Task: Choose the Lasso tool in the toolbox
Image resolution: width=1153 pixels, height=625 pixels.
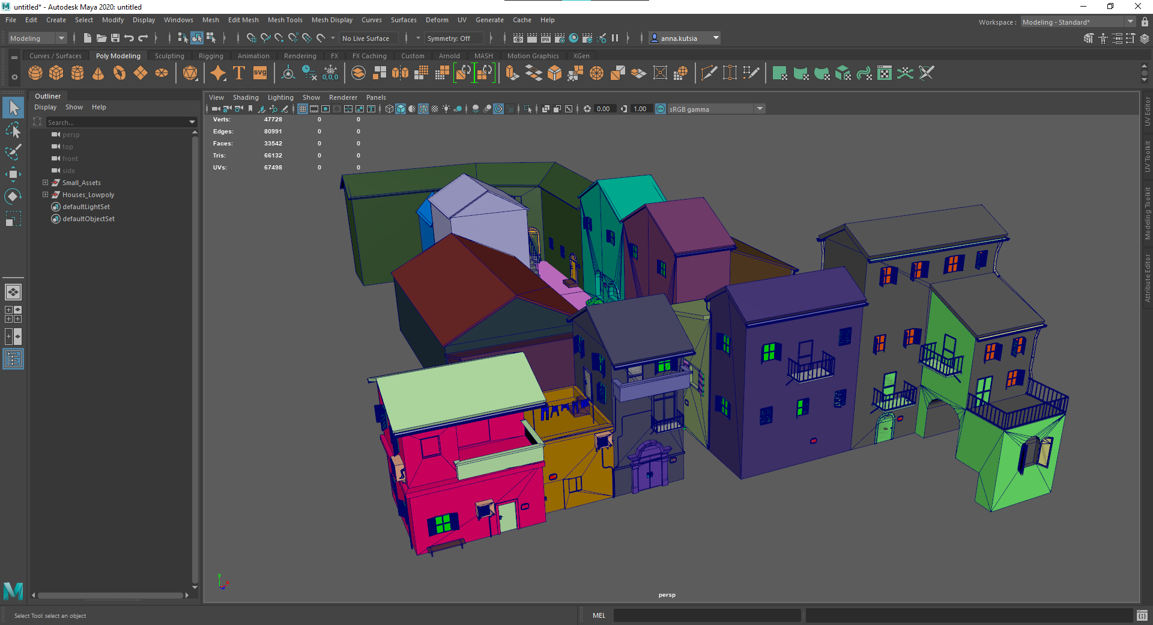Action: [13, 130]
